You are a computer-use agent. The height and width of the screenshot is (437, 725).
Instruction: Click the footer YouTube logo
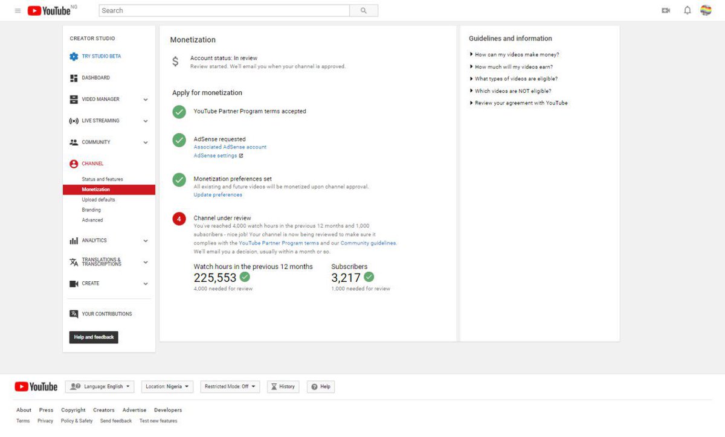tap(36, 387)
